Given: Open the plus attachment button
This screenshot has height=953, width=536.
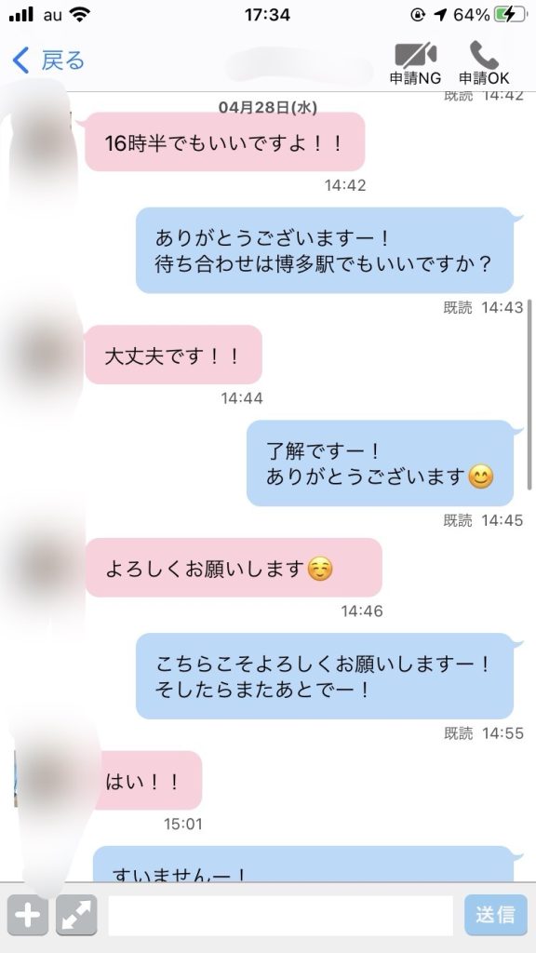Looking at the screenshot, I should pyautogui.click(x=28, y=915).
